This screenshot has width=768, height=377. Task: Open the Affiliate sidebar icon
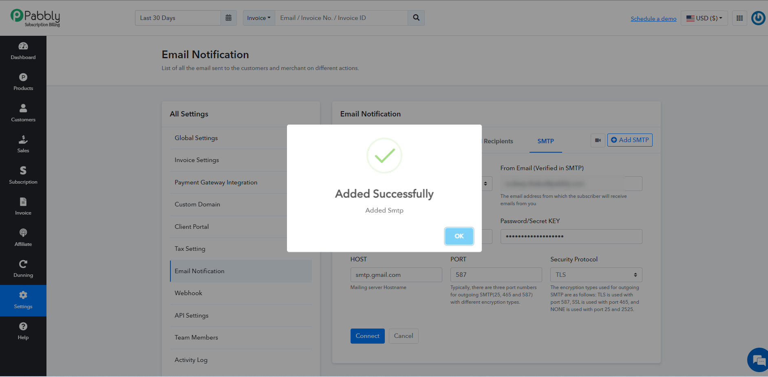tap(23, 233)
